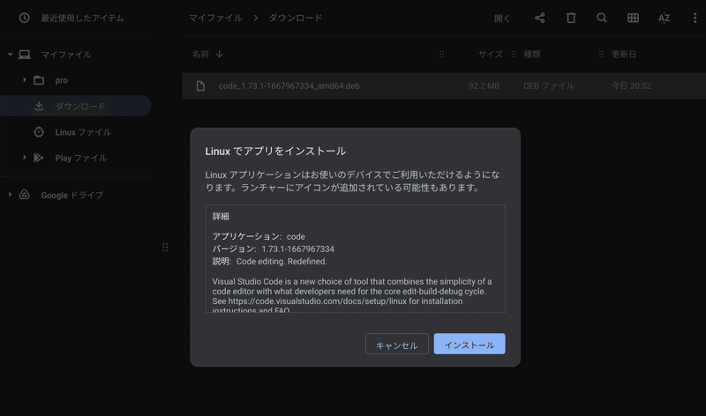Click the アプリケーション: code line
Viewport: 706px width, 416px height.
(x=259, y=236)
